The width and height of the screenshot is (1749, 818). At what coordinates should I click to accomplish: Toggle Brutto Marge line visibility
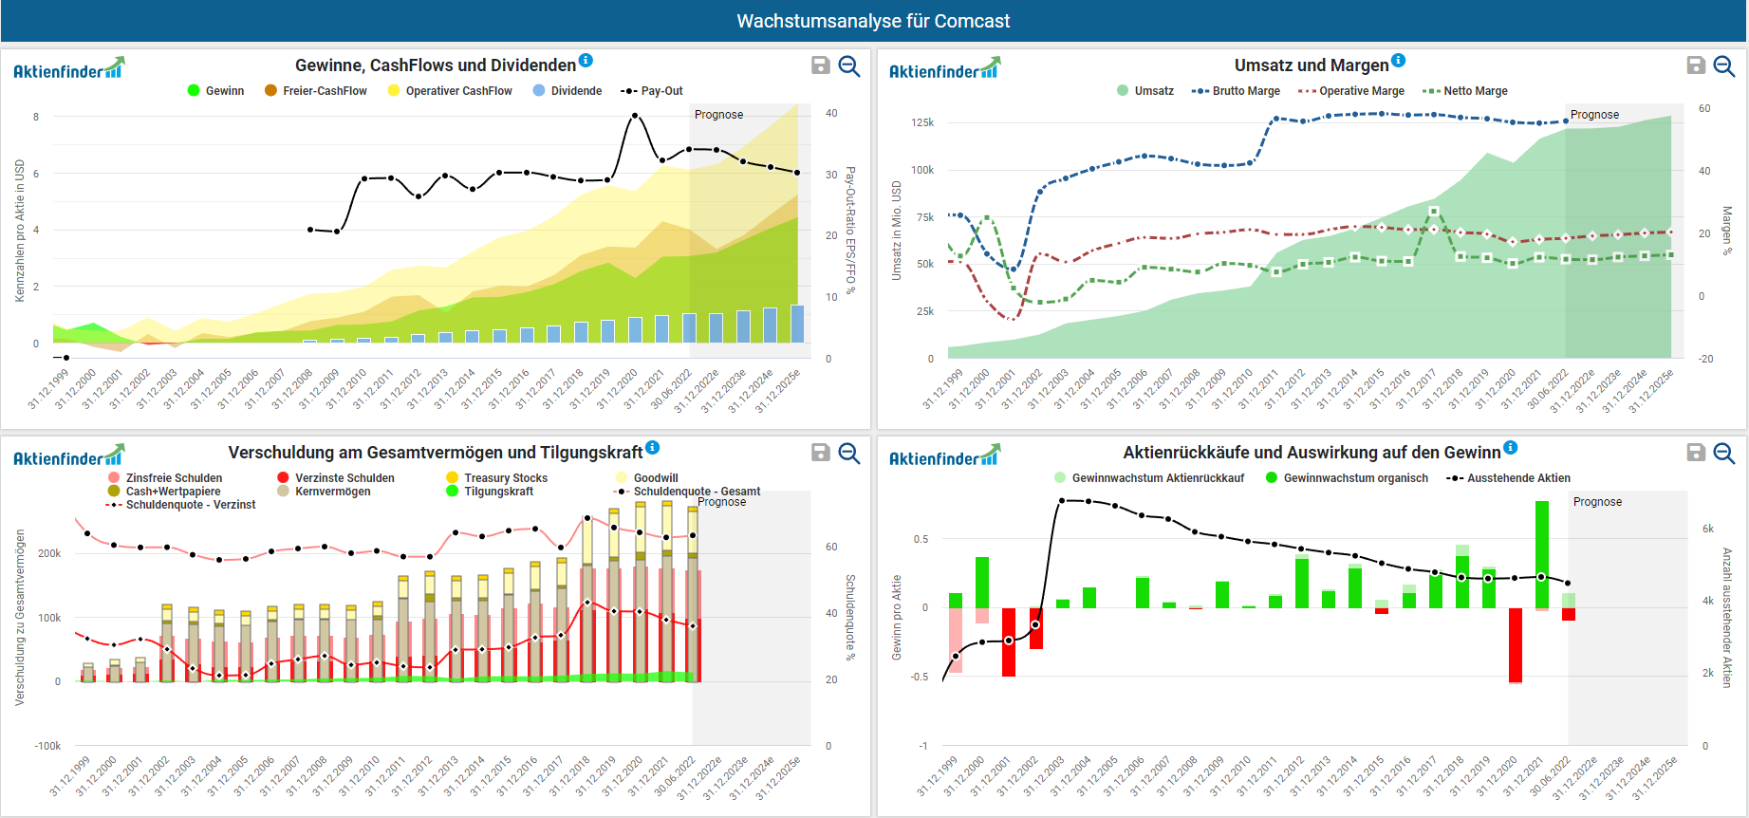1236,91
